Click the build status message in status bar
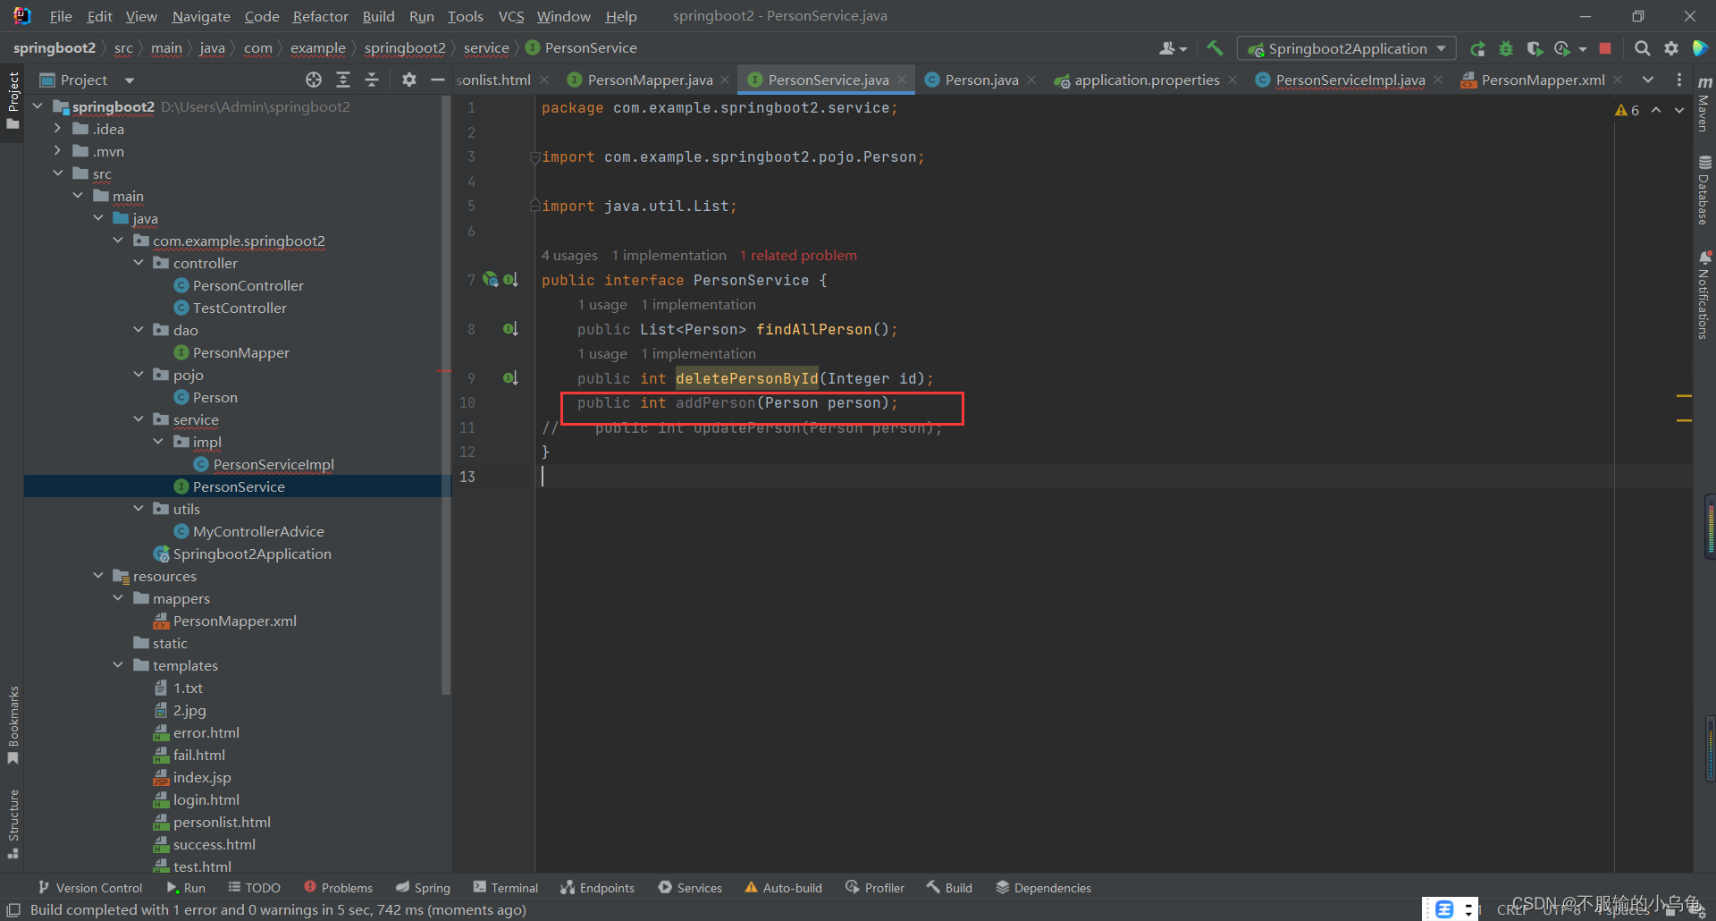 coord(278,909)
